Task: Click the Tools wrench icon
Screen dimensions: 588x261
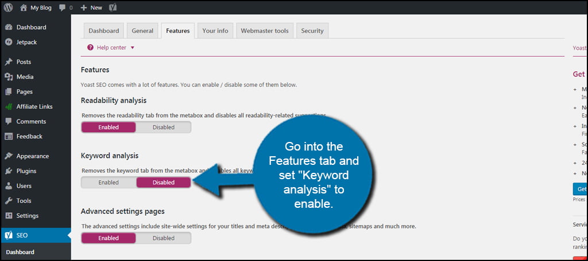Action: click(9, 201)
